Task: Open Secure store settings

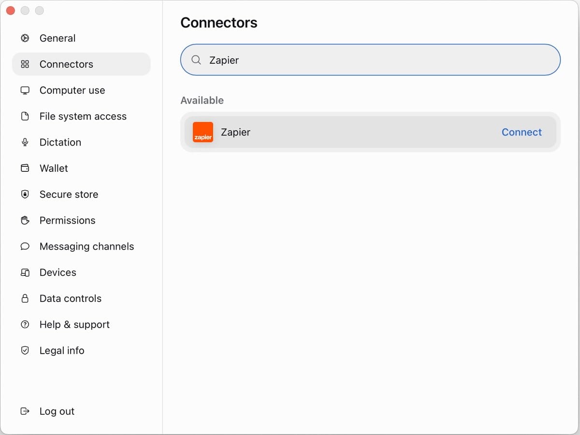Action: pyautogui.click(x=81, y=195)
